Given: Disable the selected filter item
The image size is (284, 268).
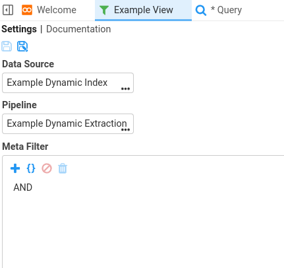Looking at the screenshot, I should click(x=47, y=168).
